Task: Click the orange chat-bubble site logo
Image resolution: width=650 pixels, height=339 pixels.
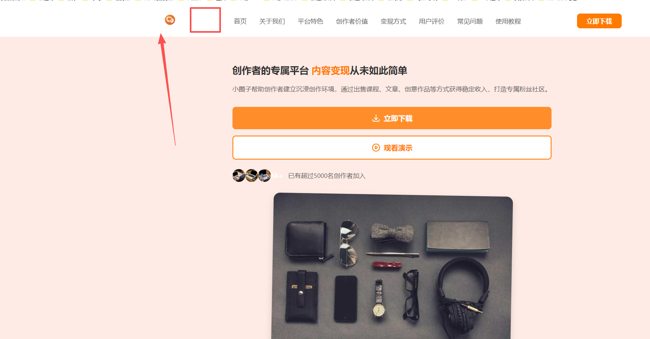Action: click(170, 20)
